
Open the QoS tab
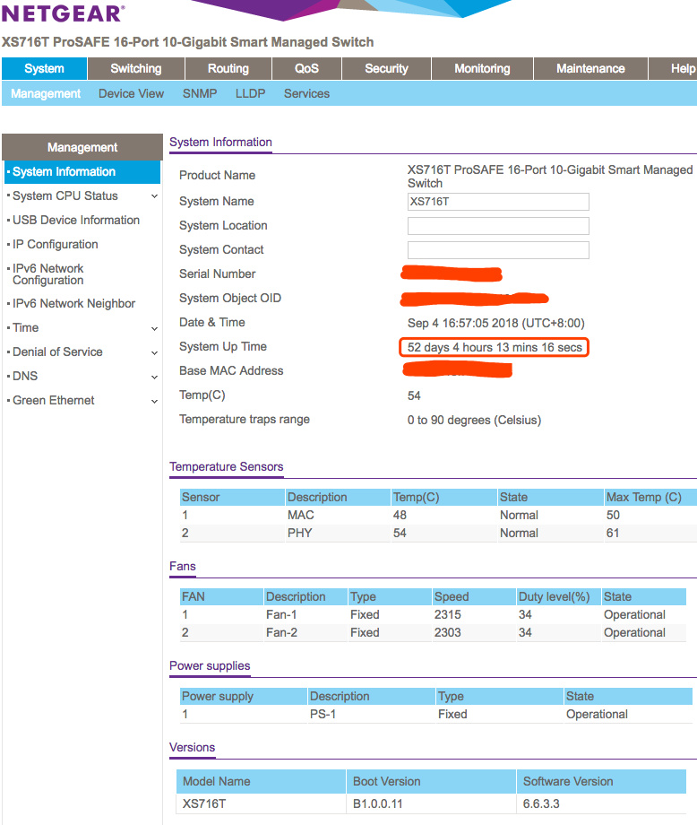click(x=306, y=68)
